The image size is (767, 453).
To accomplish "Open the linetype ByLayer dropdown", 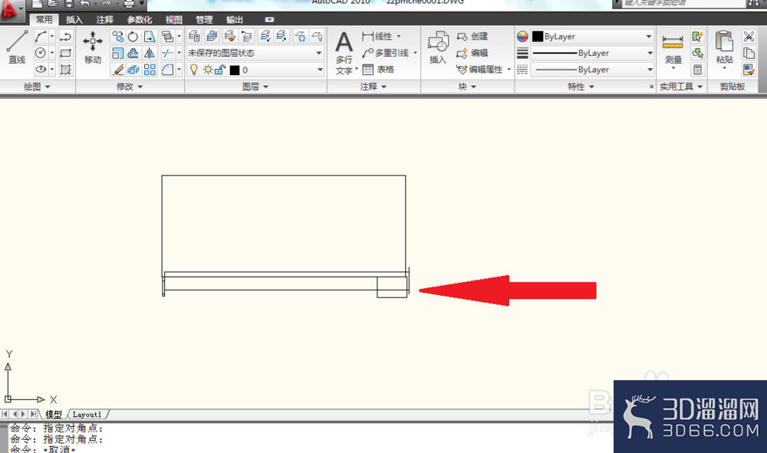I will coord(592,70).
